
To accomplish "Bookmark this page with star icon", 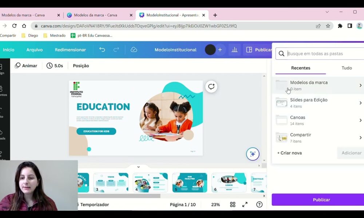I will pos(328,26).
